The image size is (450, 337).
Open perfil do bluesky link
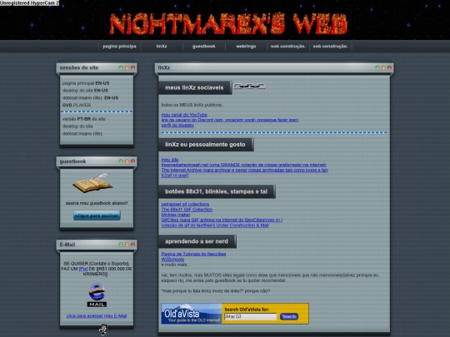pos(177,125)
